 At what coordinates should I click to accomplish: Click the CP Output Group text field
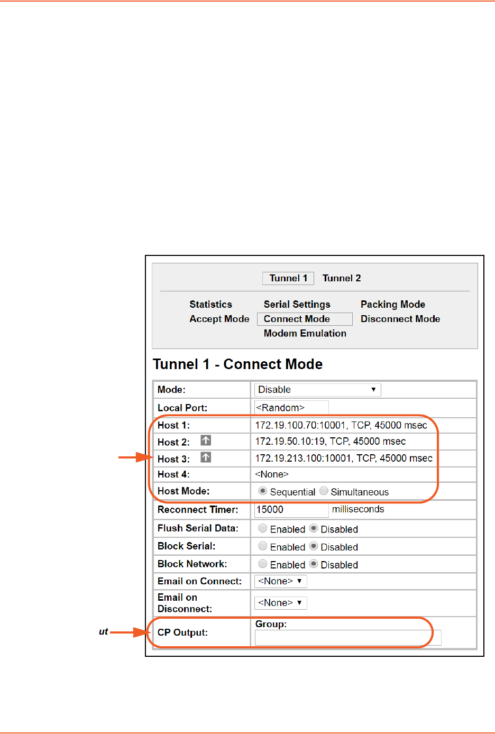(347, 638)
